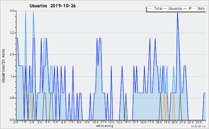Click the 7 h x-axis label
Screen dimensions: 209x129
[x=71, y=122]
